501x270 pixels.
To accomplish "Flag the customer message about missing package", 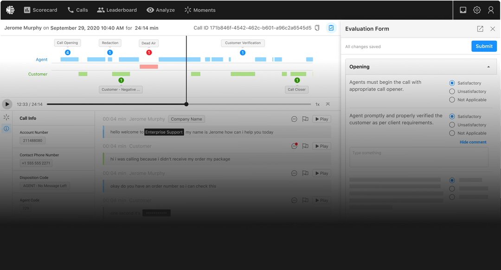I will point(305,146).
